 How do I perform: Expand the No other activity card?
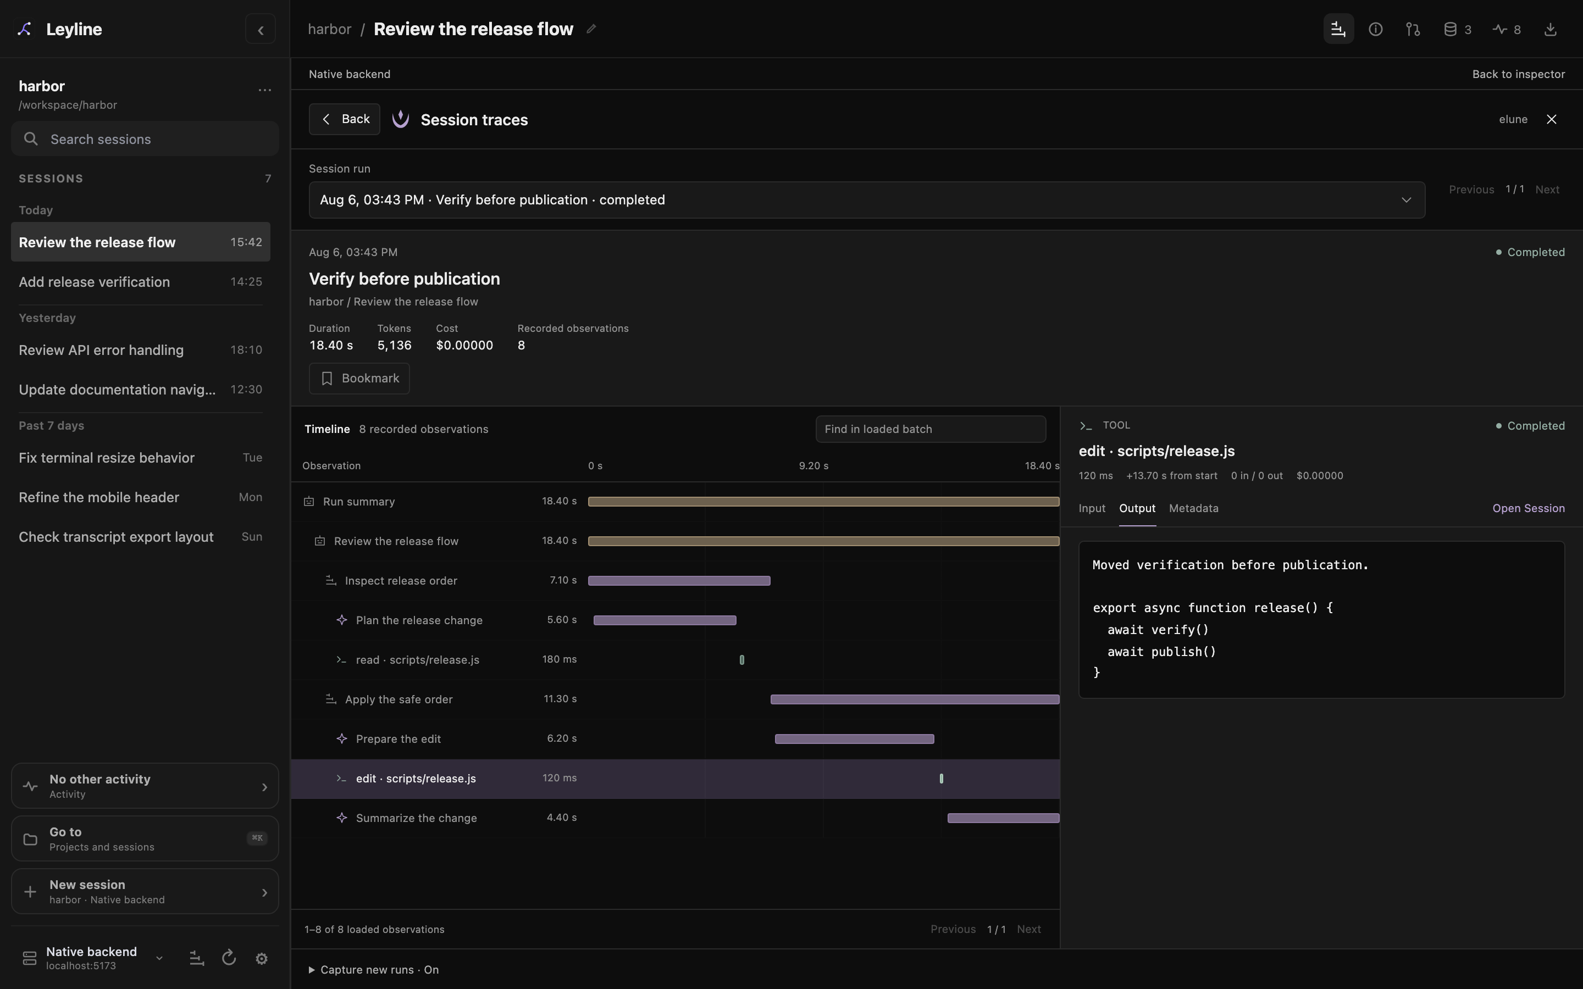coord(145,786)
